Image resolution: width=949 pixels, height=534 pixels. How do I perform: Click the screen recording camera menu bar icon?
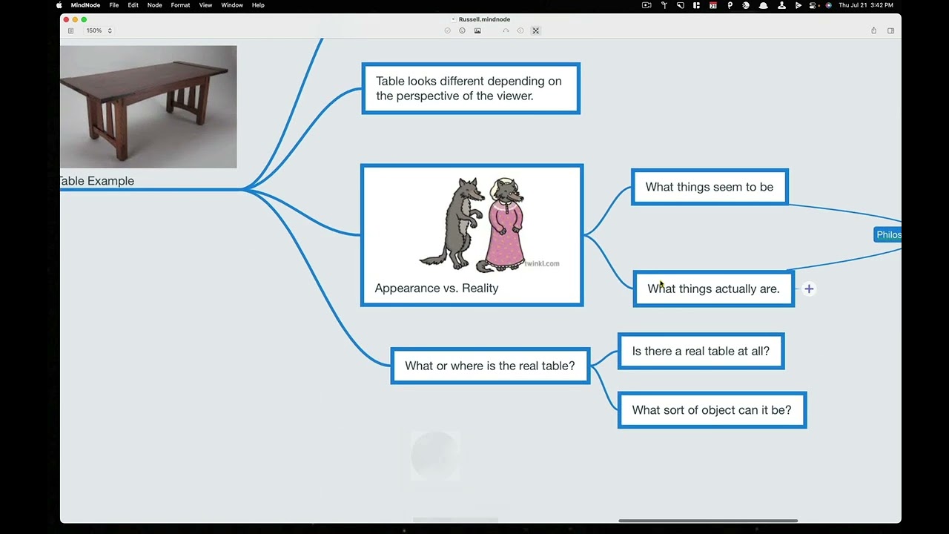647,5
